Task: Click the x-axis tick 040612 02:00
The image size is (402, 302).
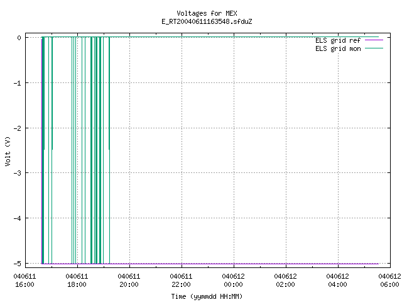Action: (285, 281)
